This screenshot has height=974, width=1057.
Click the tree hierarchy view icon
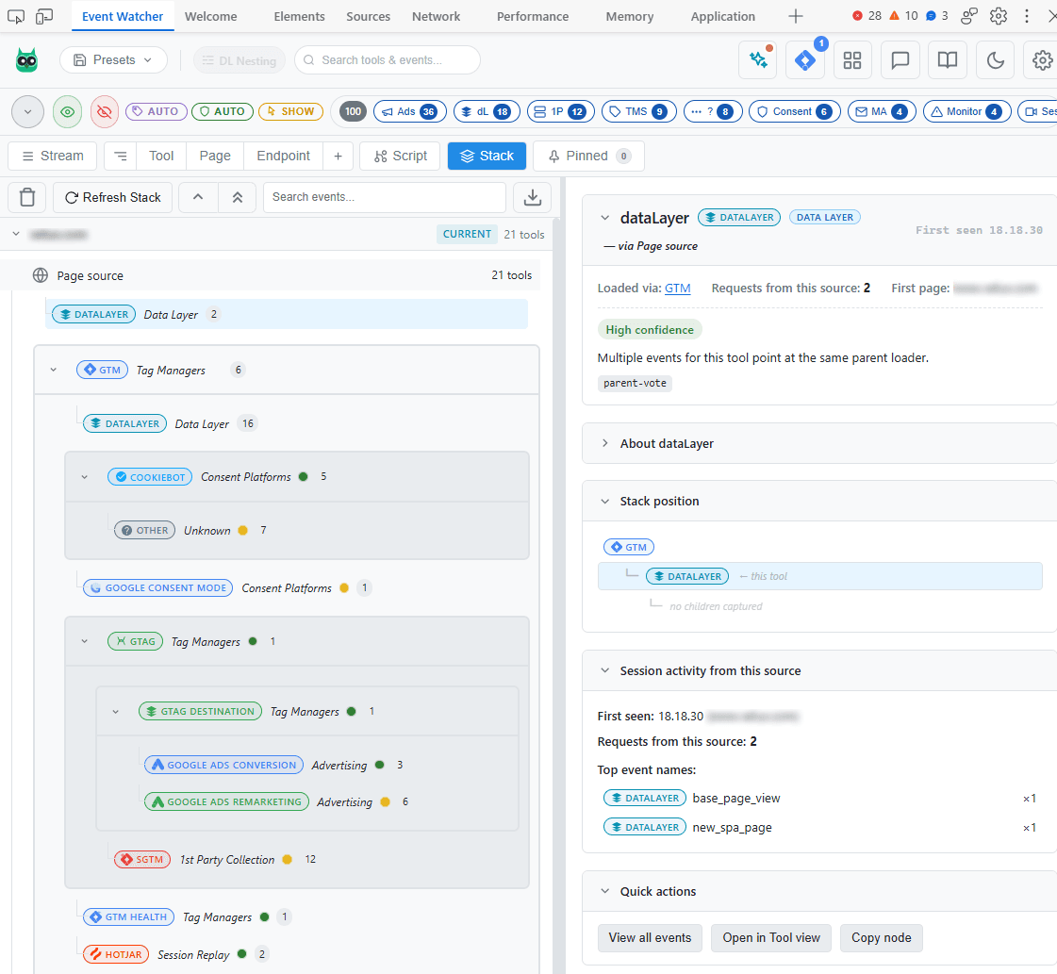coord(120,156)
